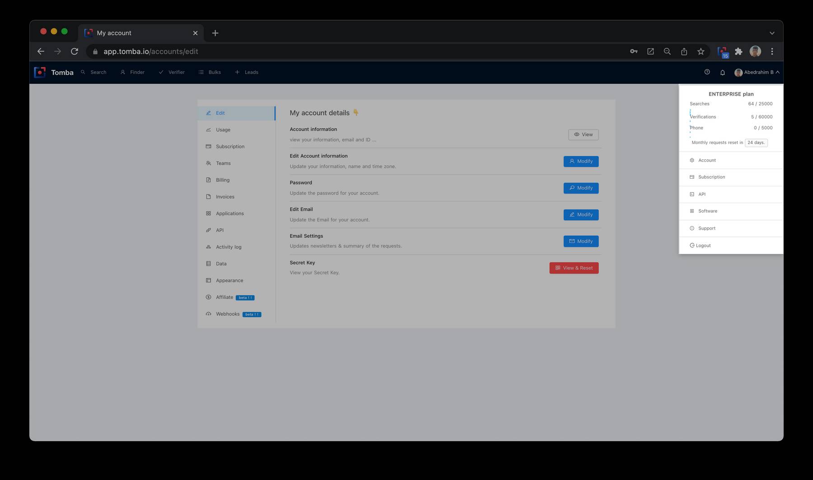Collapse the Abedrahim B user menu
Image resolution: width=813 pixels, height=480 pixels.
click(x=757, y=72)
